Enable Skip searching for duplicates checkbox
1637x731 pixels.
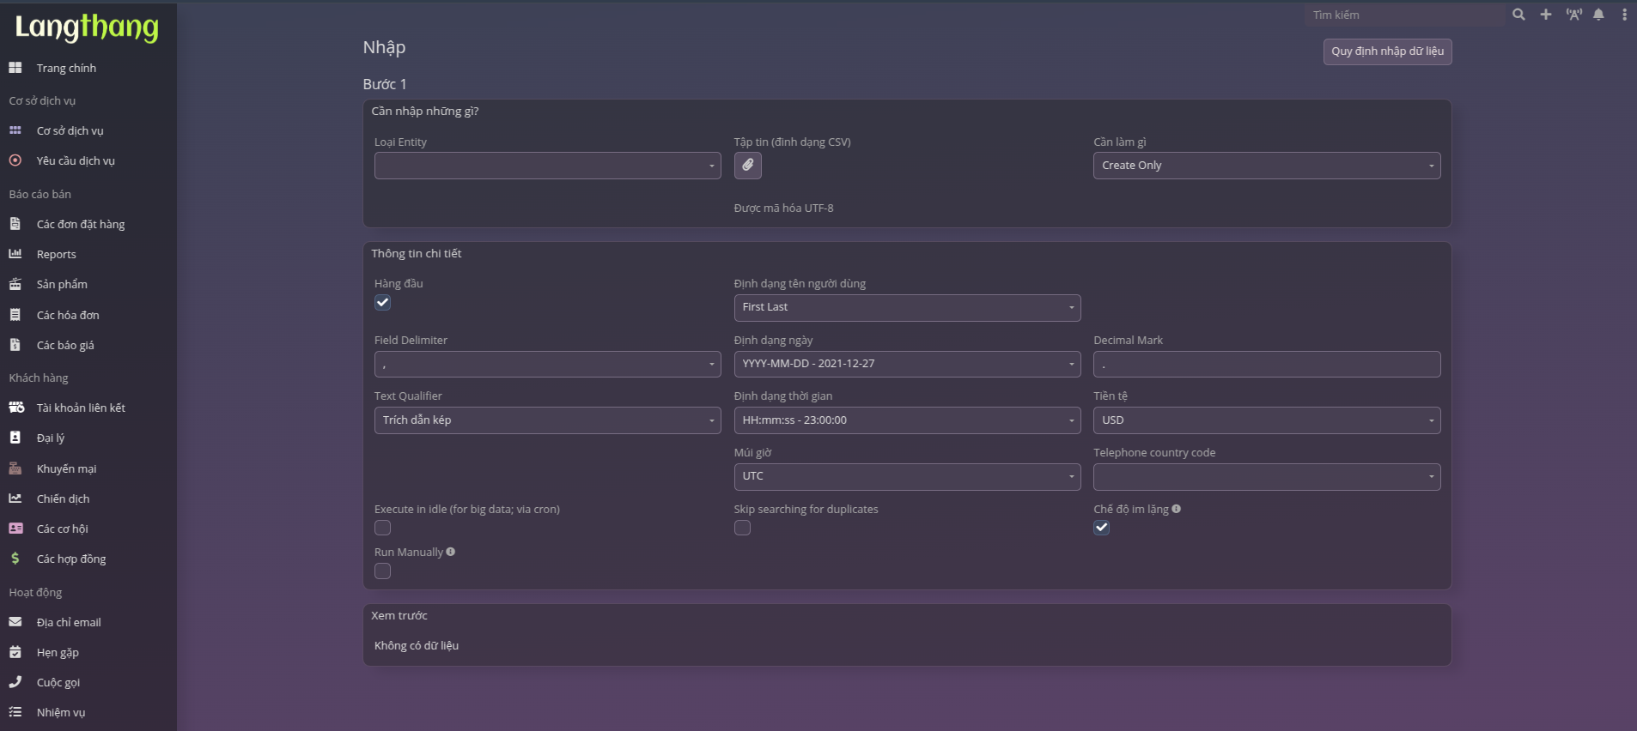point(742,528)
